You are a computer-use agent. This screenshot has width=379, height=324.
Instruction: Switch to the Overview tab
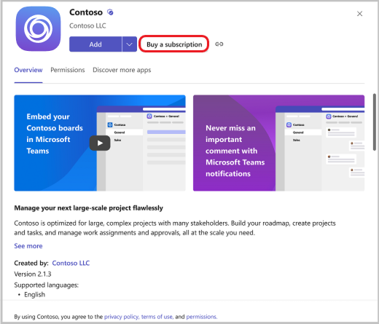(x=28, y=70)
